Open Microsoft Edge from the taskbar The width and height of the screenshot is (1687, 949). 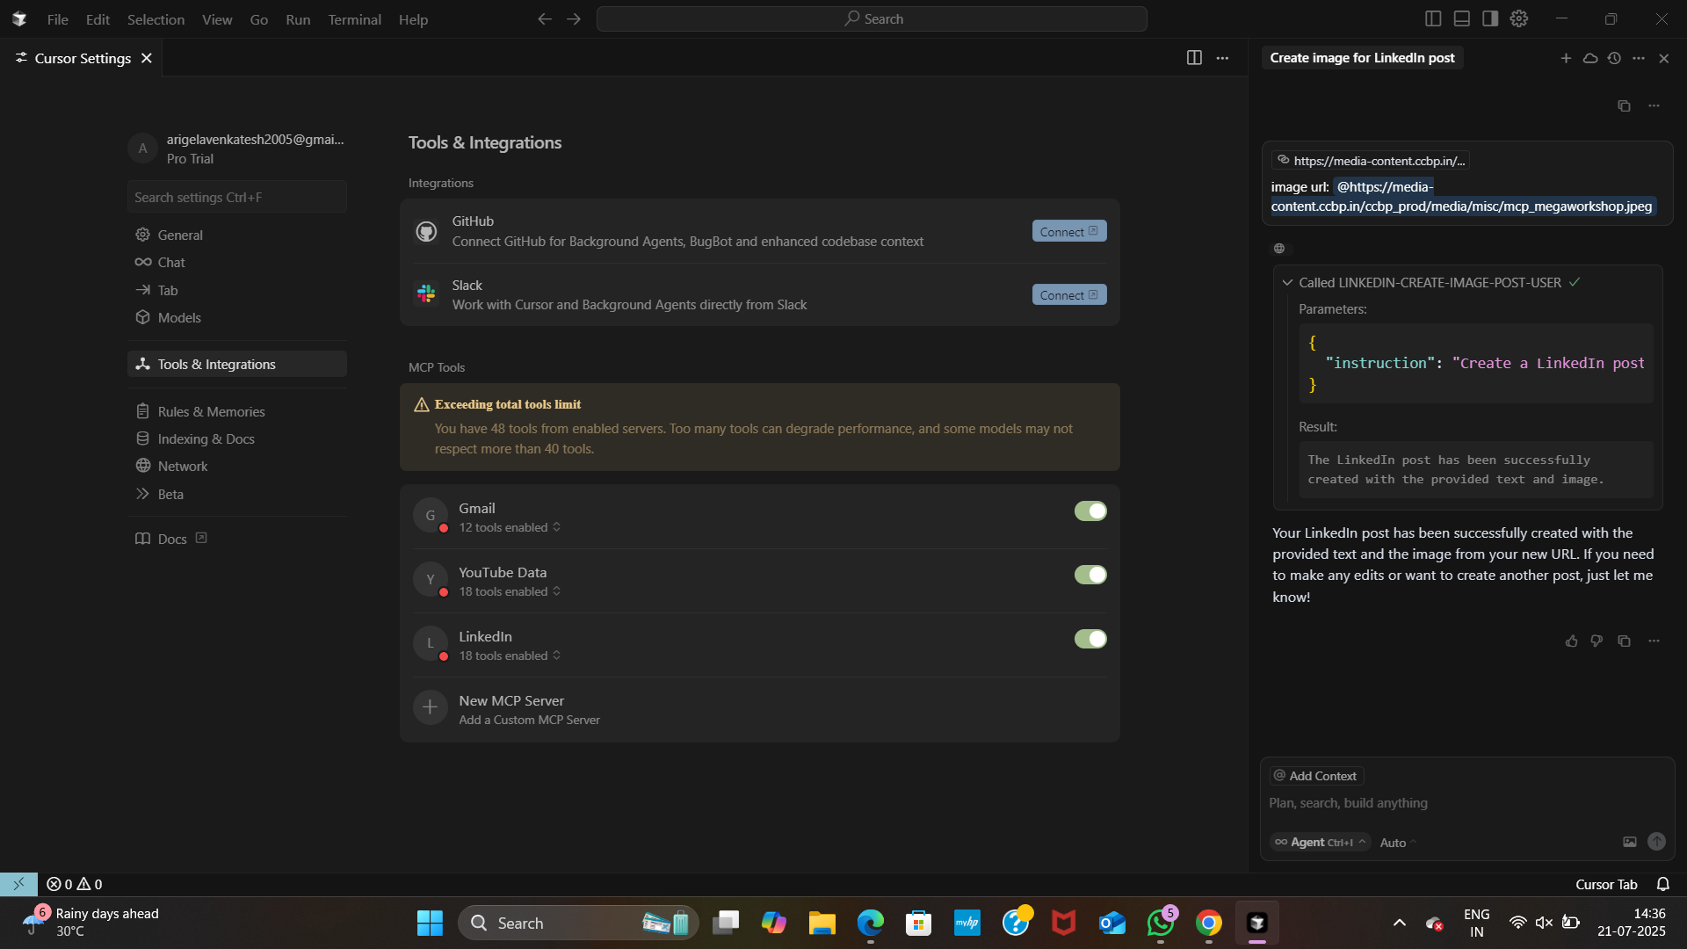(871, 923)
